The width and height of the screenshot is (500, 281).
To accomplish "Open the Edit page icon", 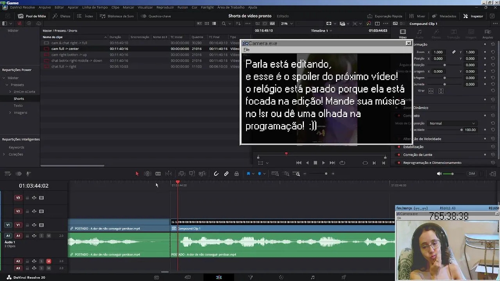I will point(219,277).
